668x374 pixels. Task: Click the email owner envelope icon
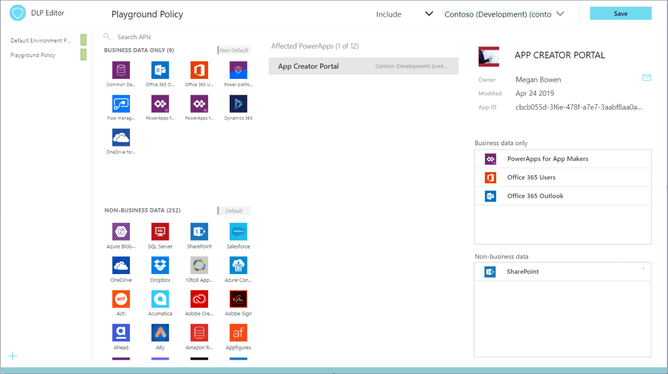[646, 78]
